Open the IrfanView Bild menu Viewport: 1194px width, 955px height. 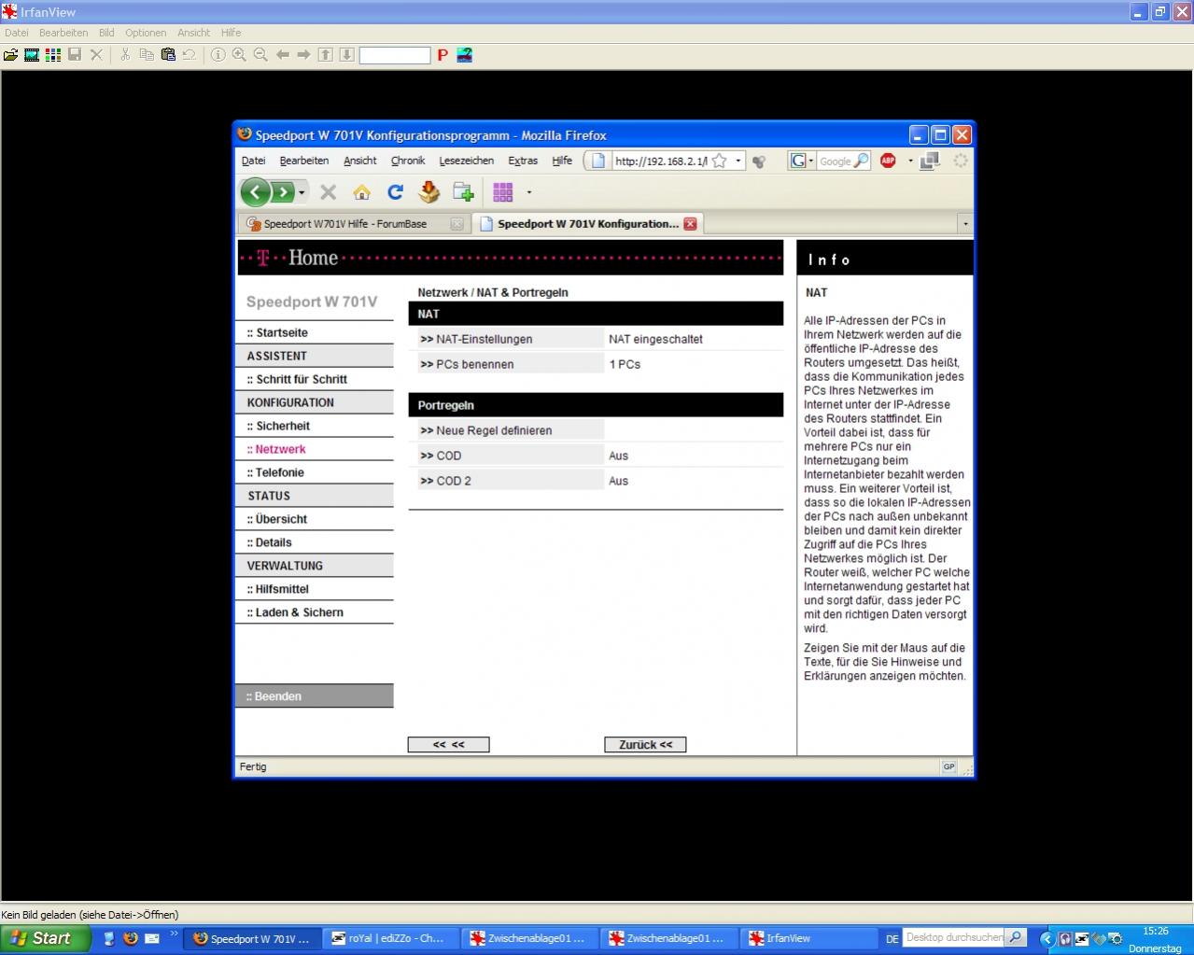(106, 33)
